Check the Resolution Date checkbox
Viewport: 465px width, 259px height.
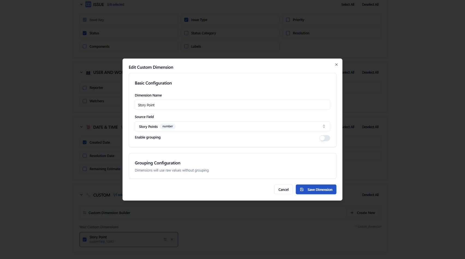[x=85, y=156]
